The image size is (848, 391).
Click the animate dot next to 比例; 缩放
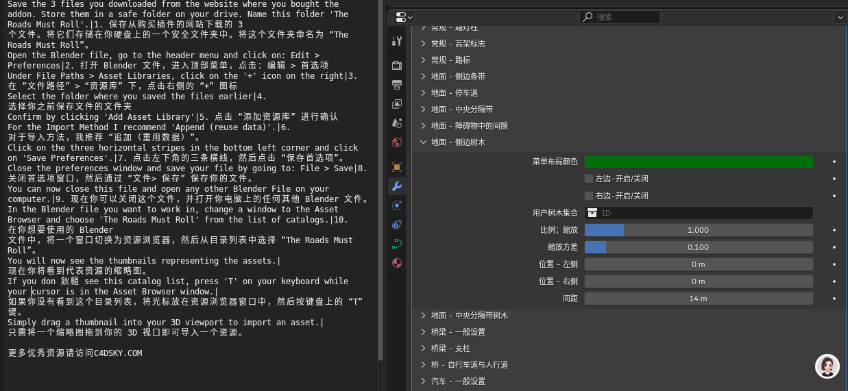834,230
